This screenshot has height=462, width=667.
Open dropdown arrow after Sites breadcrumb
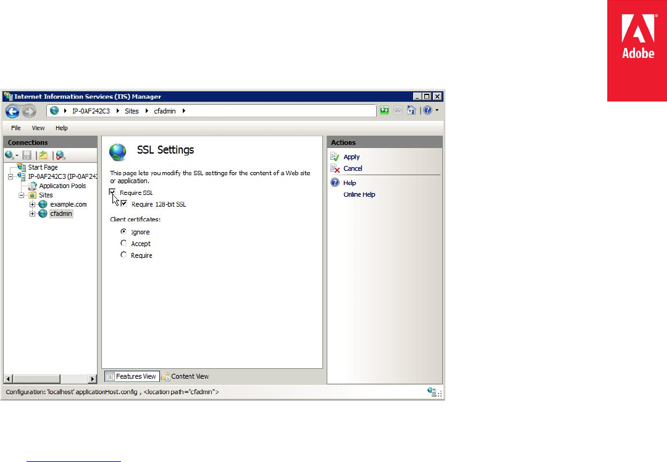tap(147, 111)
